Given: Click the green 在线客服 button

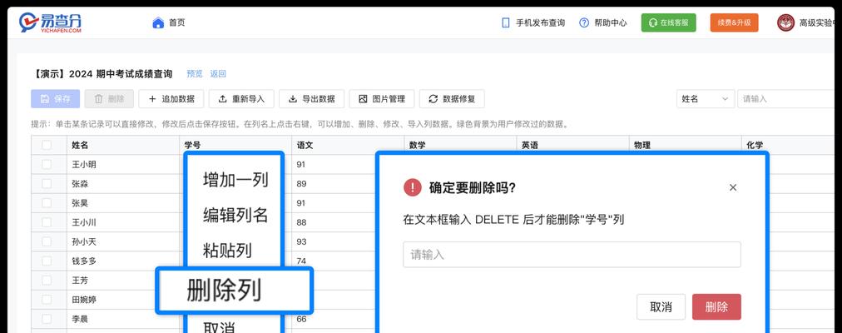Looking at the screenshot, I should click(x=669, y=22).
